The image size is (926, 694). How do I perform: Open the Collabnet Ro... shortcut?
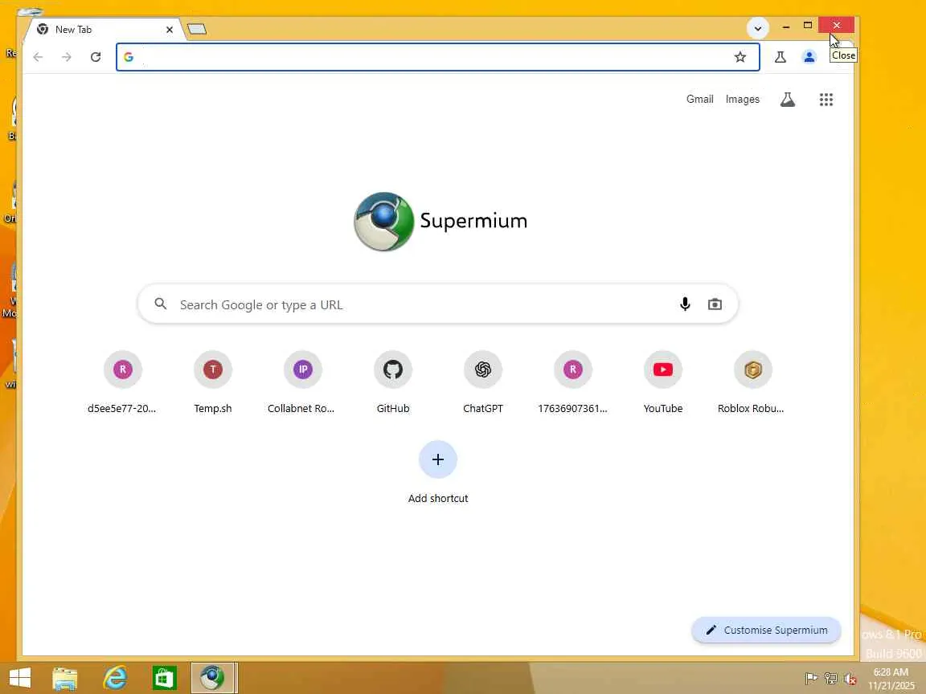(302, 382)
